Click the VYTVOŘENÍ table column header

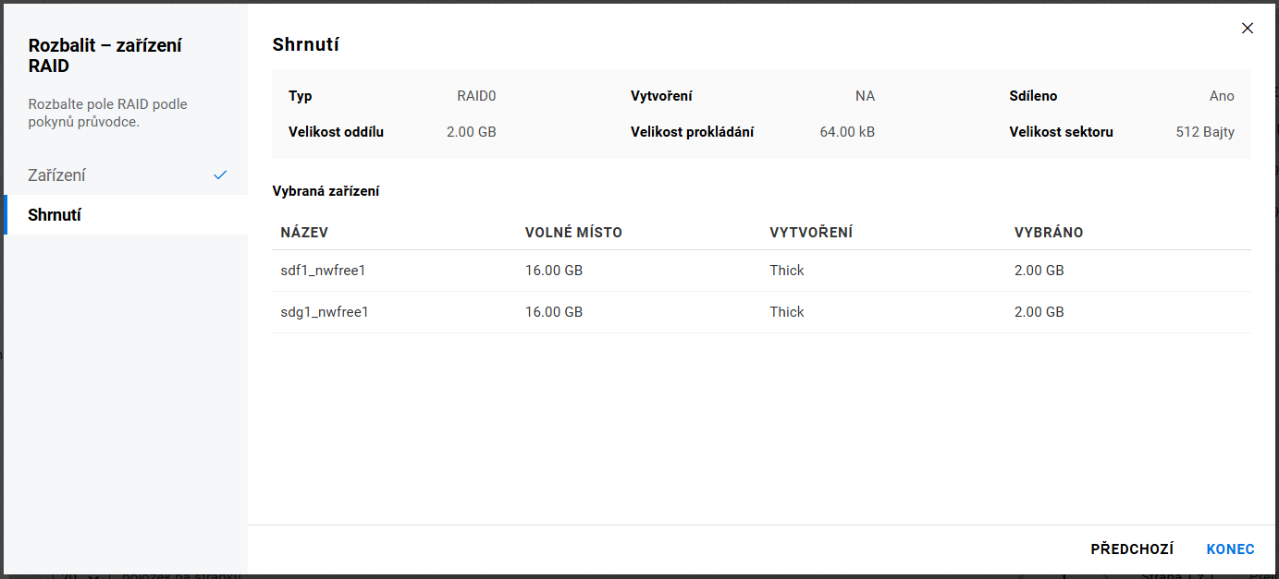tap(810, 233)
